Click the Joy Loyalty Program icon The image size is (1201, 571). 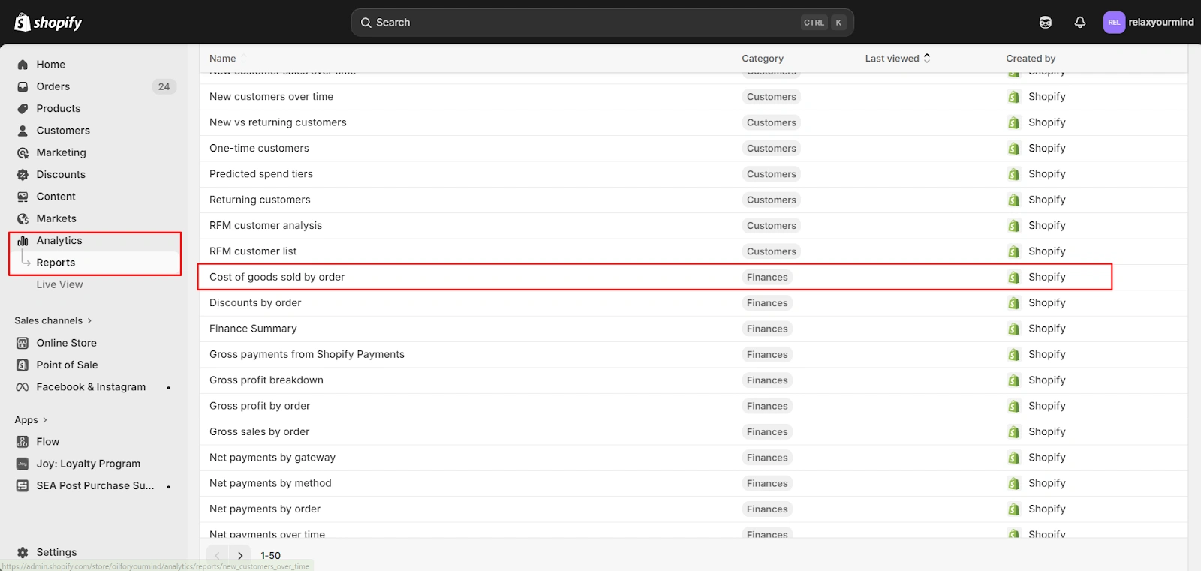pos(23,464)
